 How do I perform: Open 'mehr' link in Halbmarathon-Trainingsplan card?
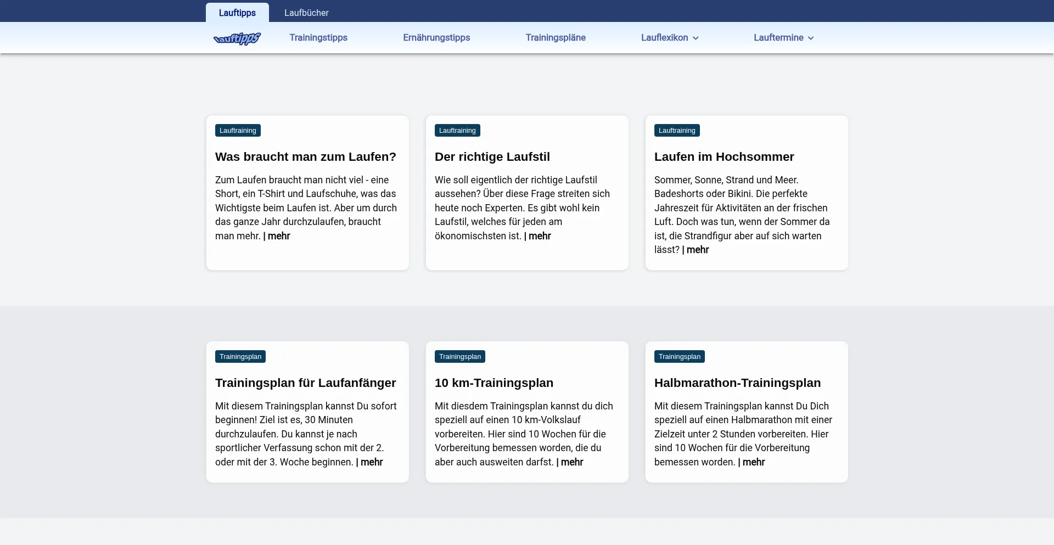[753, 462]
